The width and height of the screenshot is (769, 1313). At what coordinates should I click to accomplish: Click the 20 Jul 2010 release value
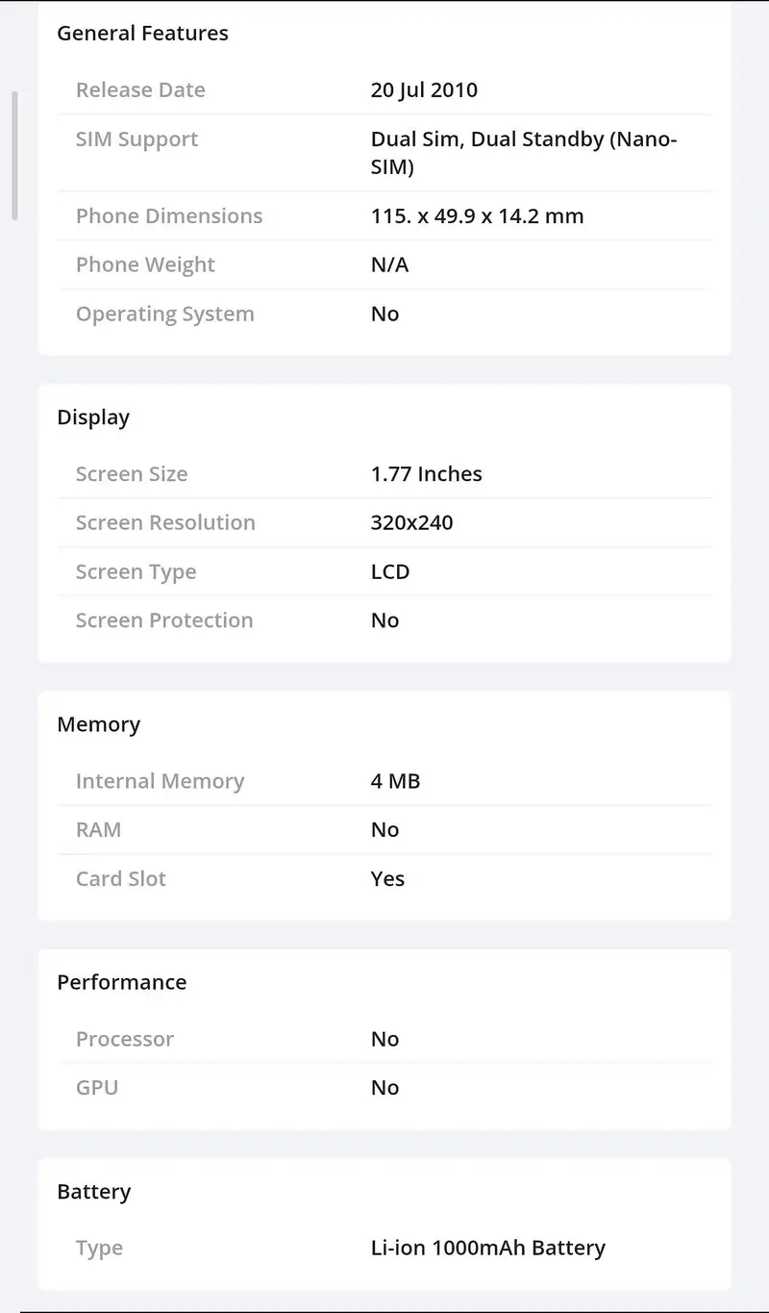click(x=424, y=90)
